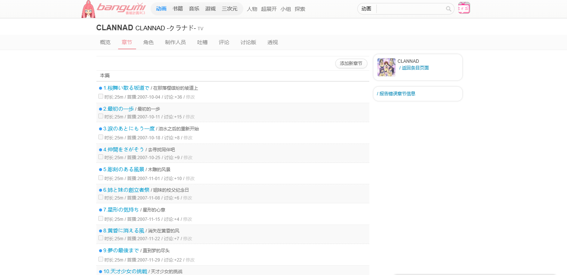This screenshot has width=567, height=275.
Task: Open 探索 in the top navigation
Action: 300,9
